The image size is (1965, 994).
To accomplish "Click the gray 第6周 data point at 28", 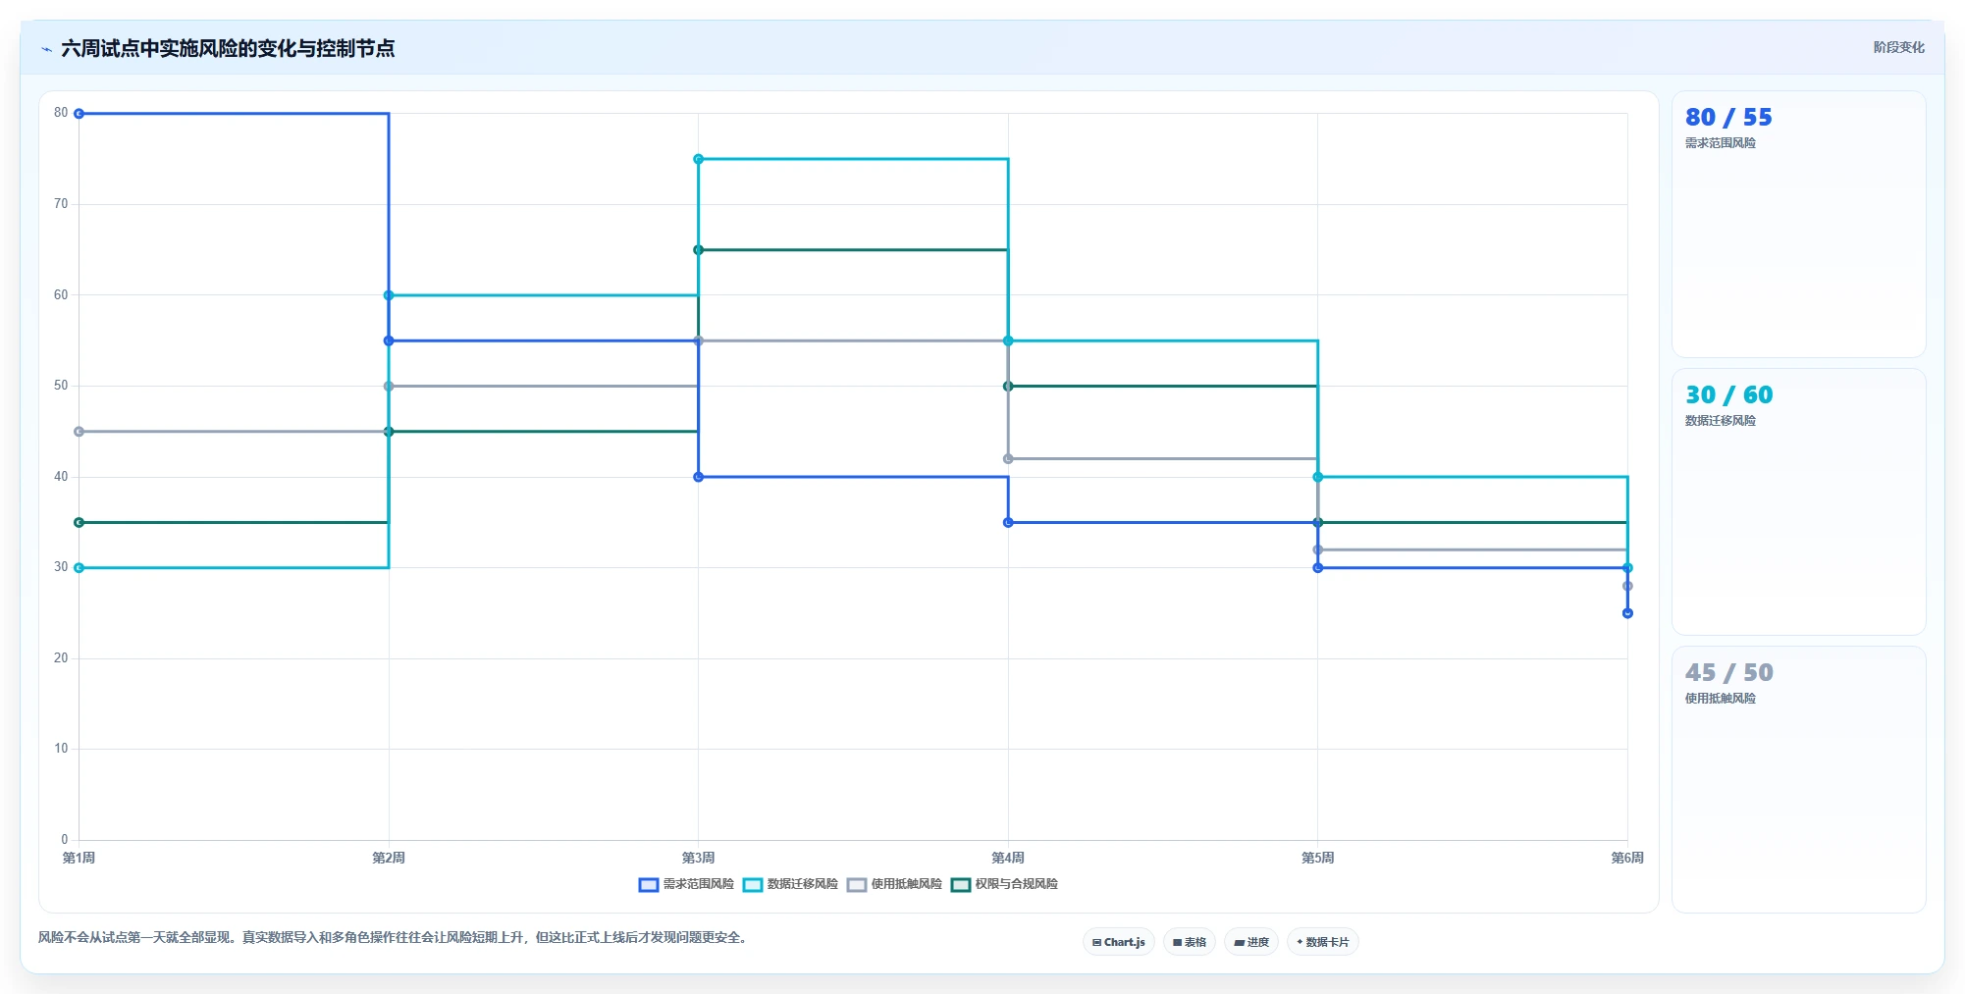I will coord(1627,586).
